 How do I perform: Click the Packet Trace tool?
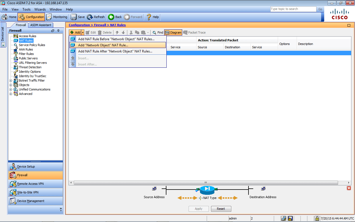(x=194, y=32)
